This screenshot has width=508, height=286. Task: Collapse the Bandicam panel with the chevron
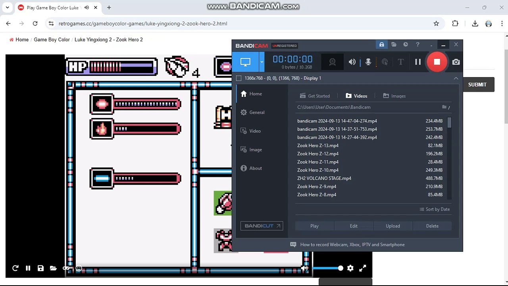tap(456, 78)
